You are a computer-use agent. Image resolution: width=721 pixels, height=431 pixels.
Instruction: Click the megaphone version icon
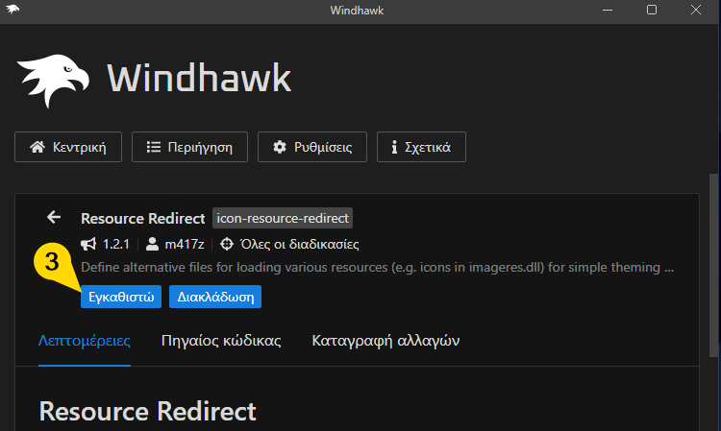pyautogui.click(x=88, y=244)
